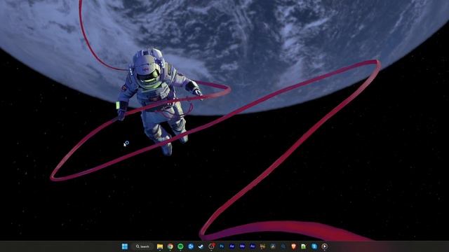Launch Adobe Audition from the taskbar

(253, 246)
